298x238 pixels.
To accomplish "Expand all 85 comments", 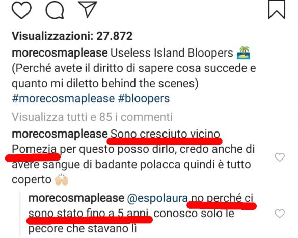I will click(92, 117).
